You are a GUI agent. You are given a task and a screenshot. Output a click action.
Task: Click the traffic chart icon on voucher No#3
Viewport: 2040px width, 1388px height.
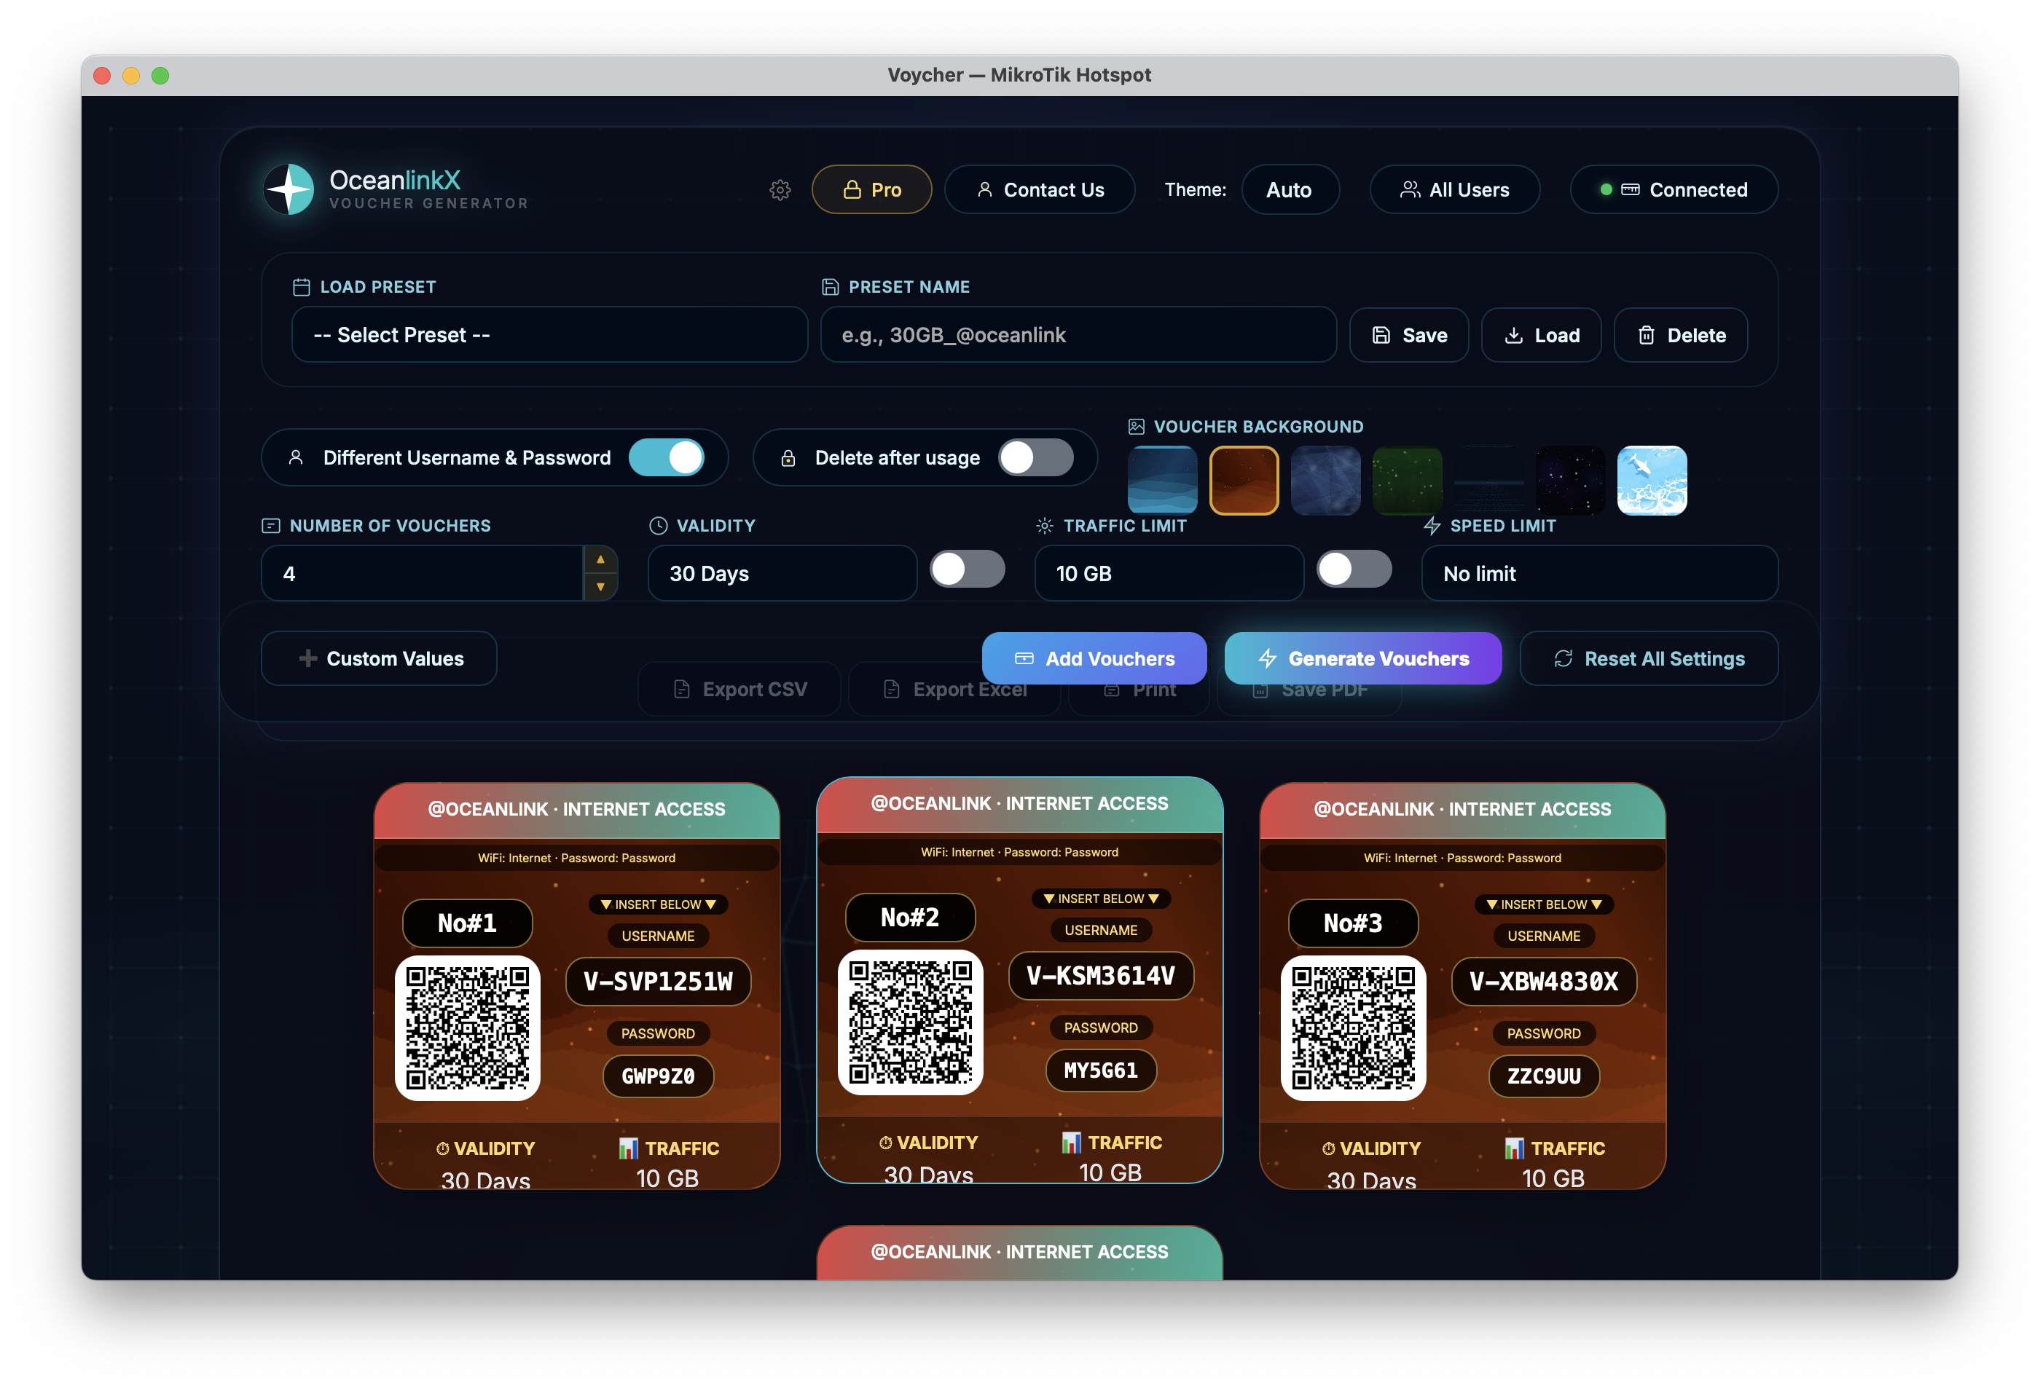click(x=1514, y=1148)
